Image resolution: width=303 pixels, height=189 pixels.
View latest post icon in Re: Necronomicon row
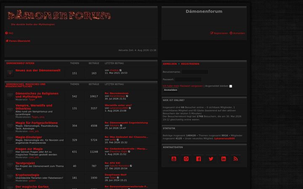point(127,96)
